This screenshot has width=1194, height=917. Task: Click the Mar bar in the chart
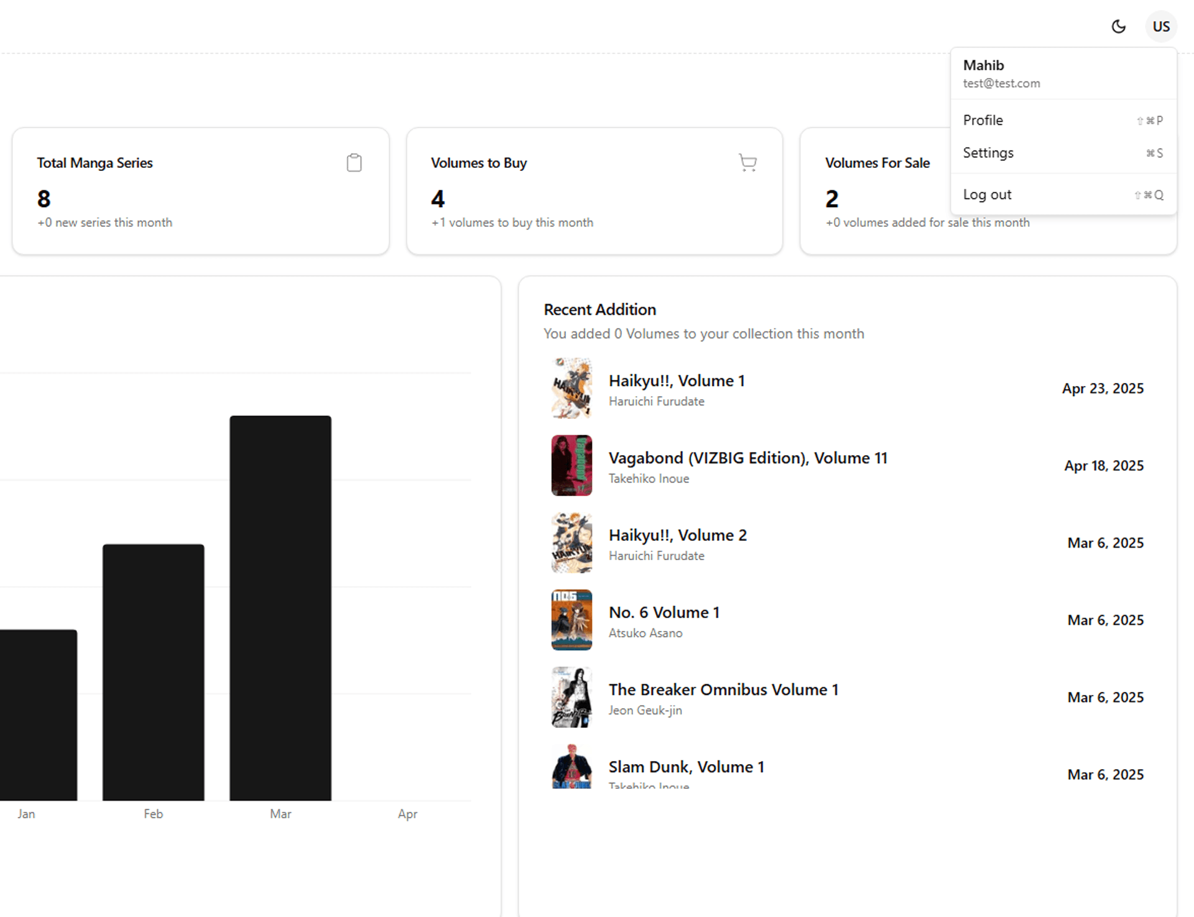click(280, 608)
